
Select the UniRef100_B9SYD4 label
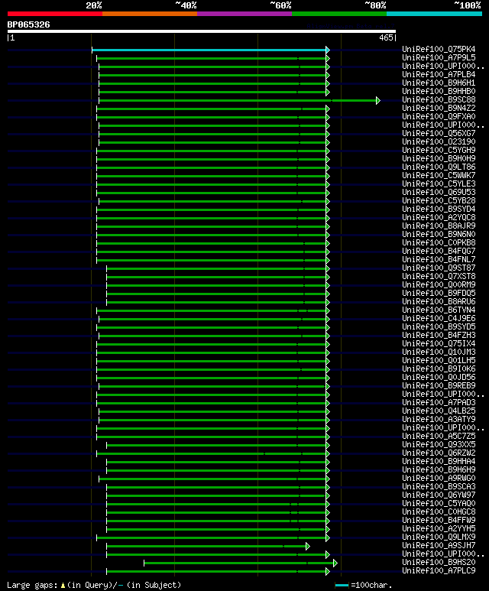click(439, 209)
